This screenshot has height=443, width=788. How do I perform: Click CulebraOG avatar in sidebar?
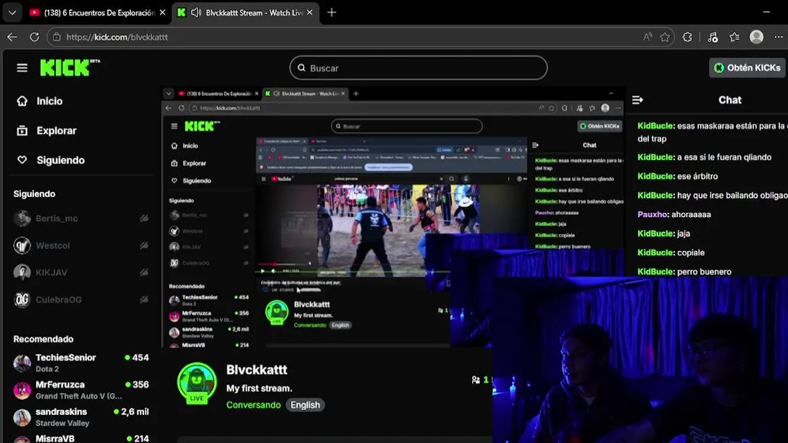click(22, 300)
